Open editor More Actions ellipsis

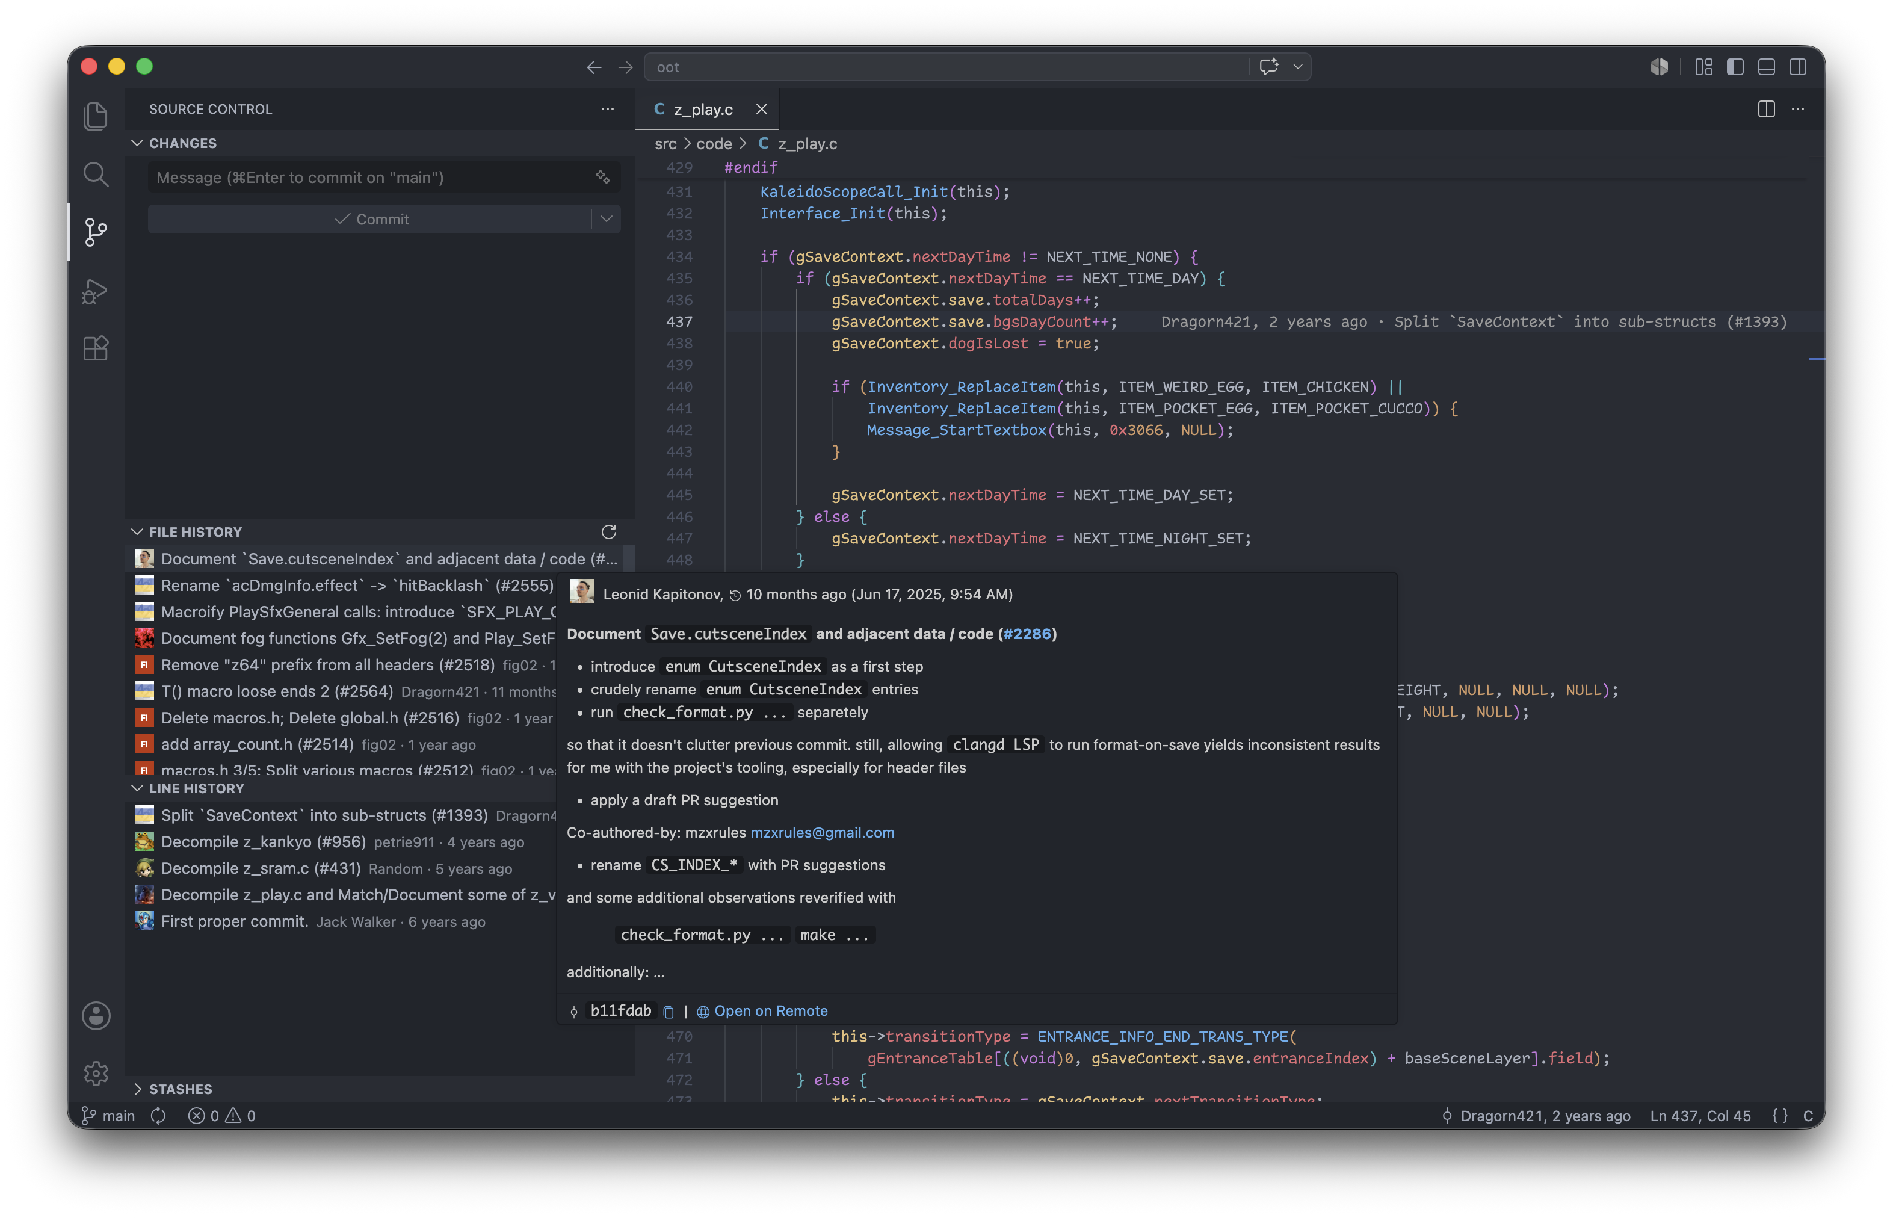pos(1797,109)
